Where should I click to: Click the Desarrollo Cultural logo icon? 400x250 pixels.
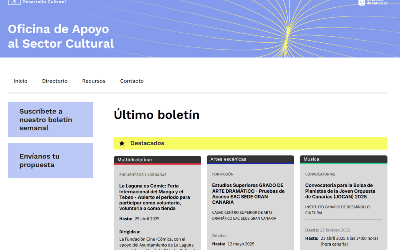click(14, 2)
